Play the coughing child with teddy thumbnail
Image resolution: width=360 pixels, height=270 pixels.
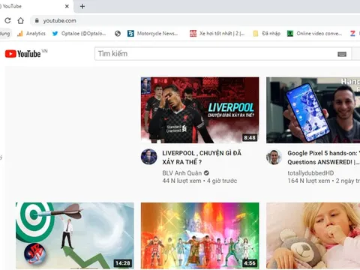point(313,235)
